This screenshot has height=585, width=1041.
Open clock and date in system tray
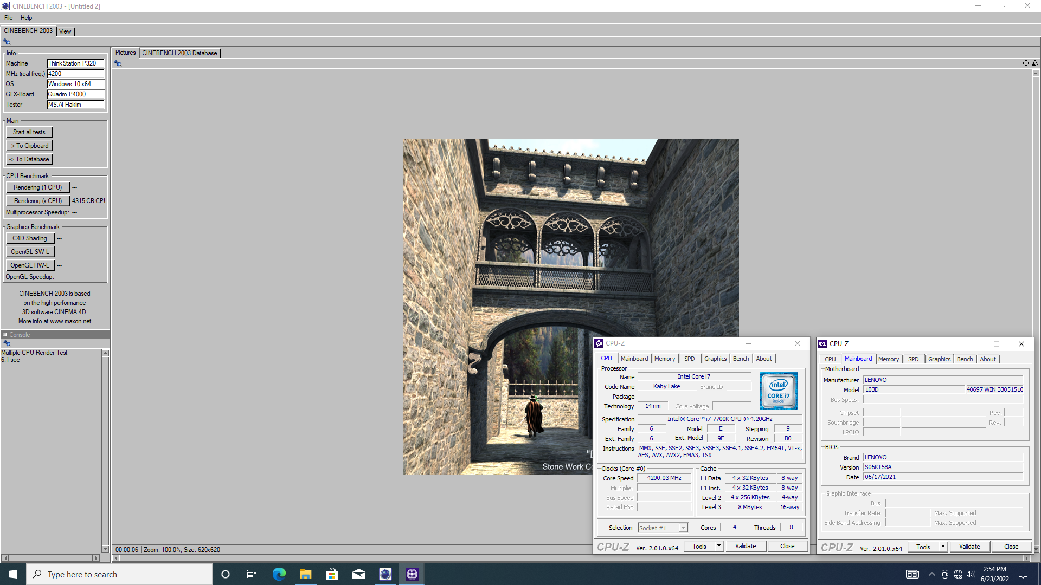[994, 574]
